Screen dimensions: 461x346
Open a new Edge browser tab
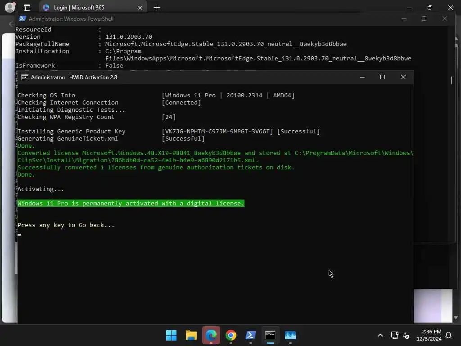(157, 7)
